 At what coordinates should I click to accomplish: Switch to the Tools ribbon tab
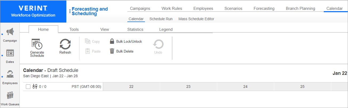(x=74, y=29)
